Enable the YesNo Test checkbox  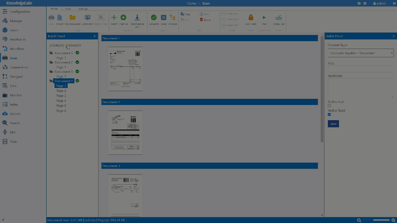[329, 106]
